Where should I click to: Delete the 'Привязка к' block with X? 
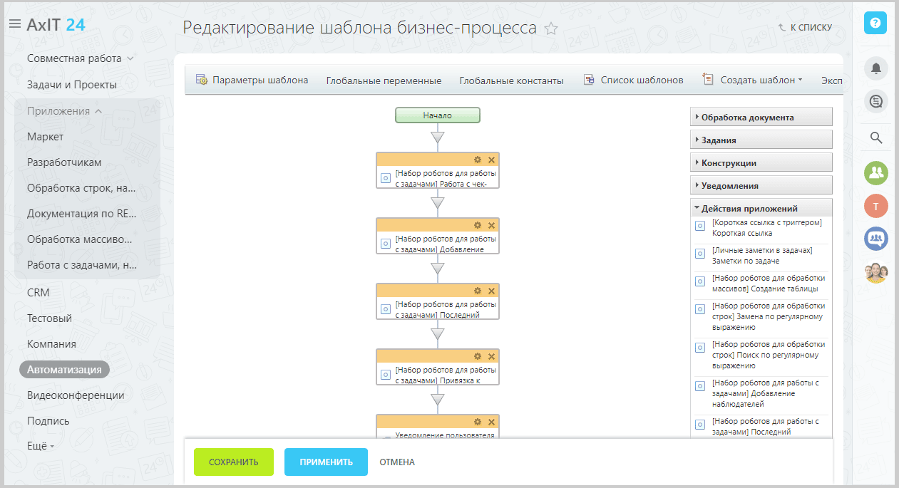tap(491, 355)
